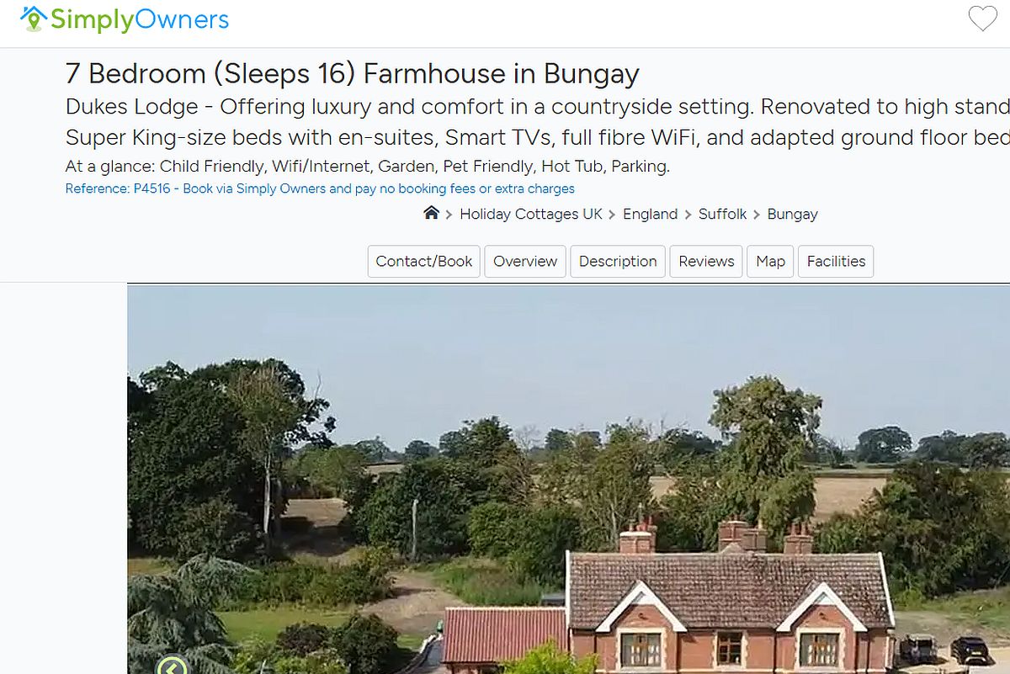Select the England breadcrumb link
Viewport: 1010px width, 674px height.
pyautogui.click(x=650, y=214)
